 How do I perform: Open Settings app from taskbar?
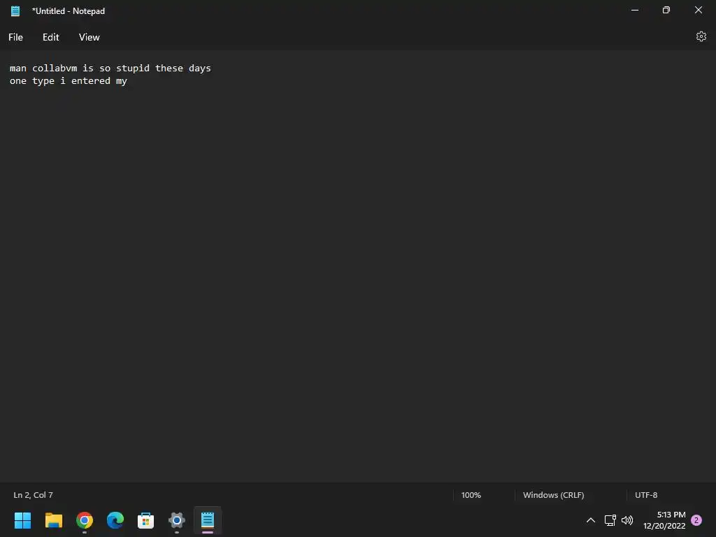tap(177, 520)
